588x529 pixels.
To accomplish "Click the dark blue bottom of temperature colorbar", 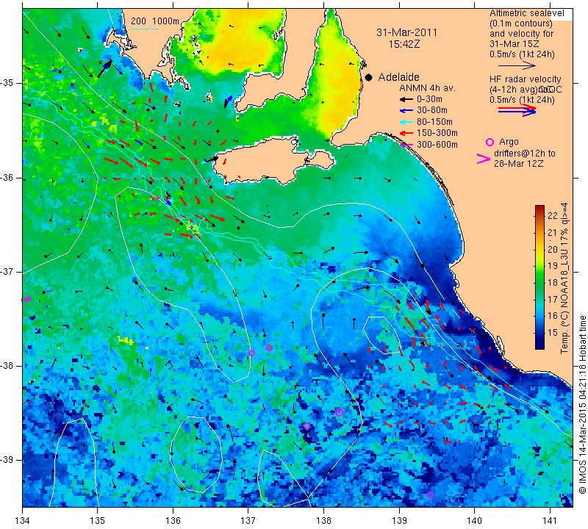I will click(x=539, y=344).
